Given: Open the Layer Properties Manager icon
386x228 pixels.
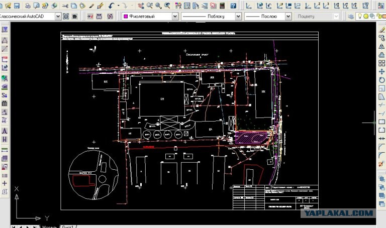Looking at the screenshot, I should point(351,17).
